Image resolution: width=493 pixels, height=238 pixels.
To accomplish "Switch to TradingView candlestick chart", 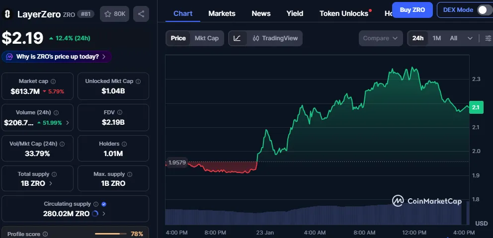I will click(x=275, y=38).
